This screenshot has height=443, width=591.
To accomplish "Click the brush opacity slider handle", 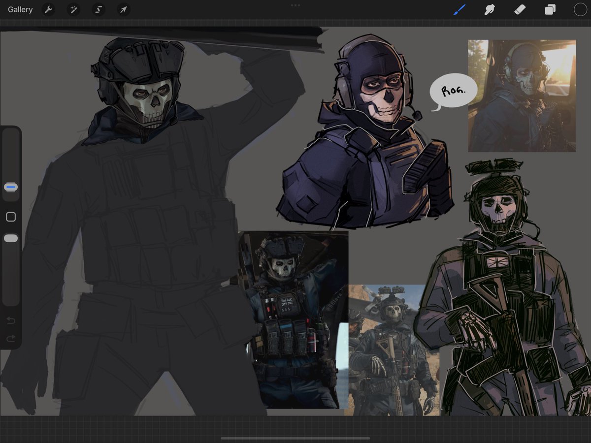I will click(11, 238).
